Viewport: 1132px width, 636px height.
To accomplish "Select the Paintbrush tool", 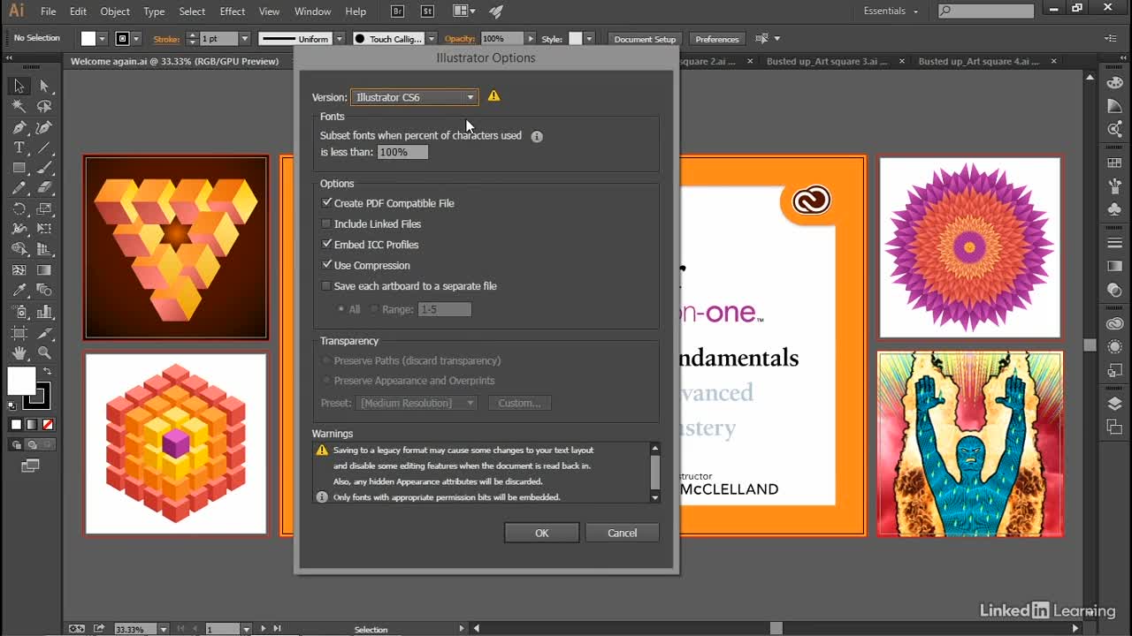I will (x=44, y=168).
